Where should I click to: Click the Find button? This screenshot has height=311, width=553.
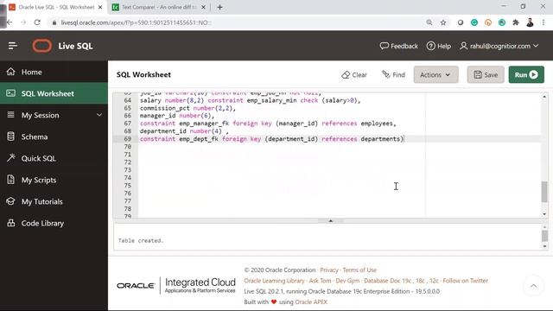click(x=393, y=75)
